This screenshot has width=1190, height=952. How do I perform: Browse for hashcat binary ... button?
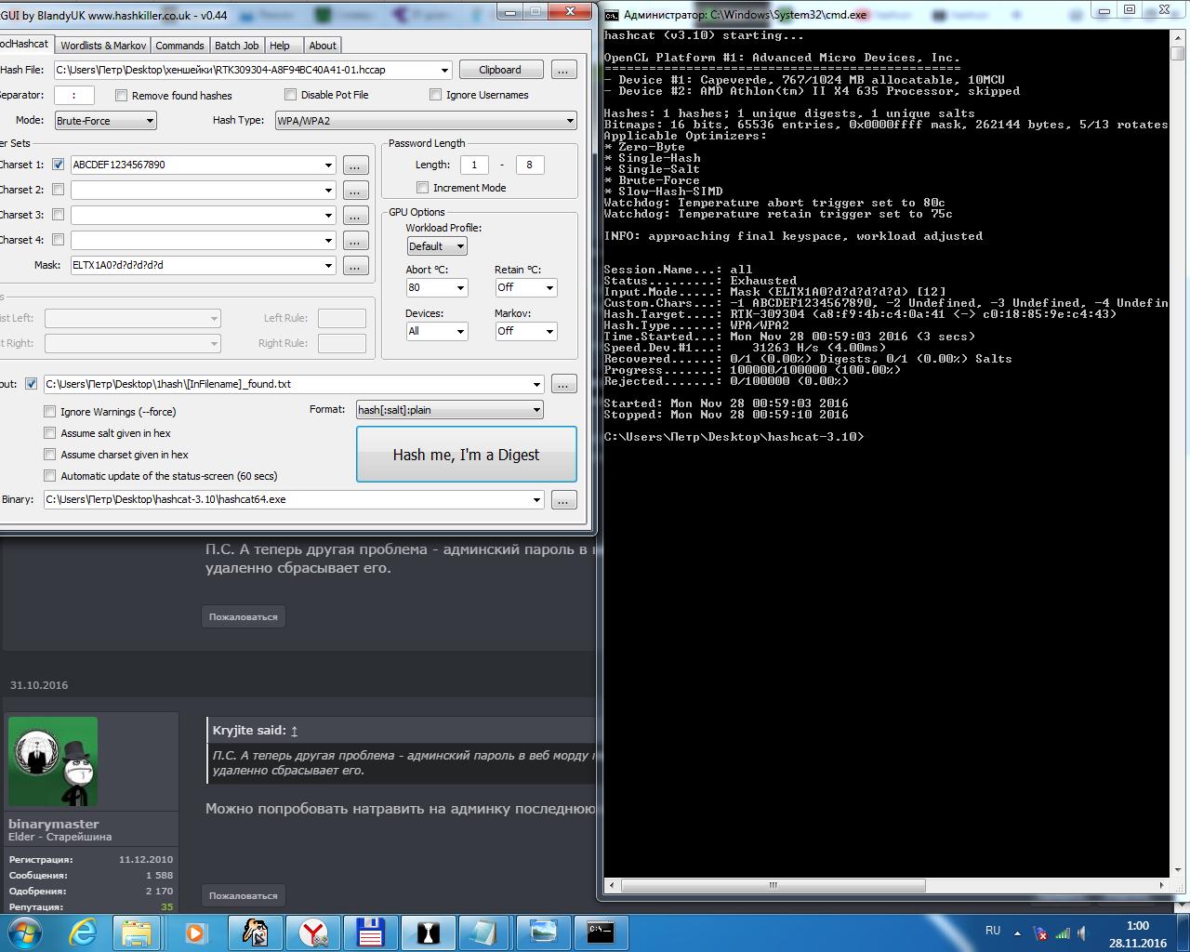563,500
